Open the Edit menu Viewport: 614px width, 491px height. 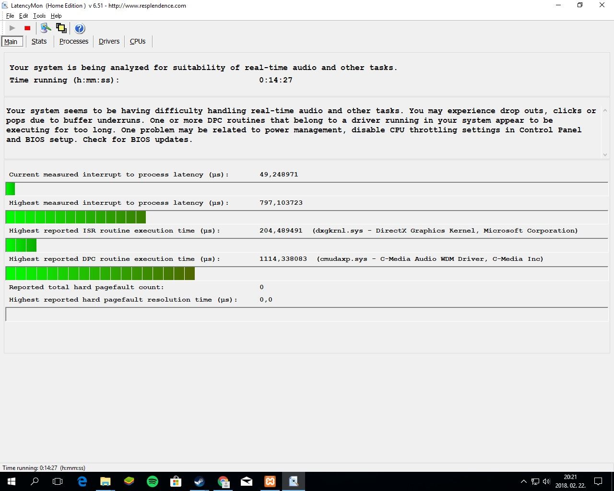(24, 16)
